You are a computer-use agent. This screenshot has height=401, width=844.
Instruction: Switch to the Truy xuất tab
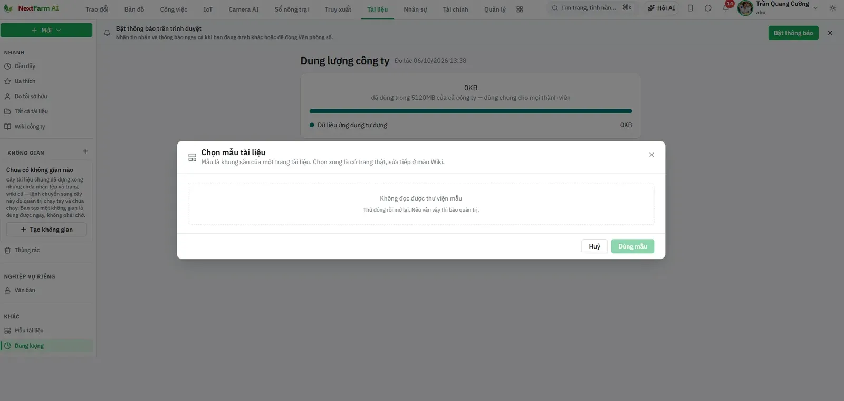[338, 9]
